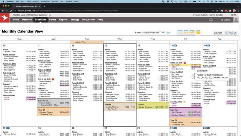
Task: Click pay period badge next to day 23
Action: pos(208,128)
